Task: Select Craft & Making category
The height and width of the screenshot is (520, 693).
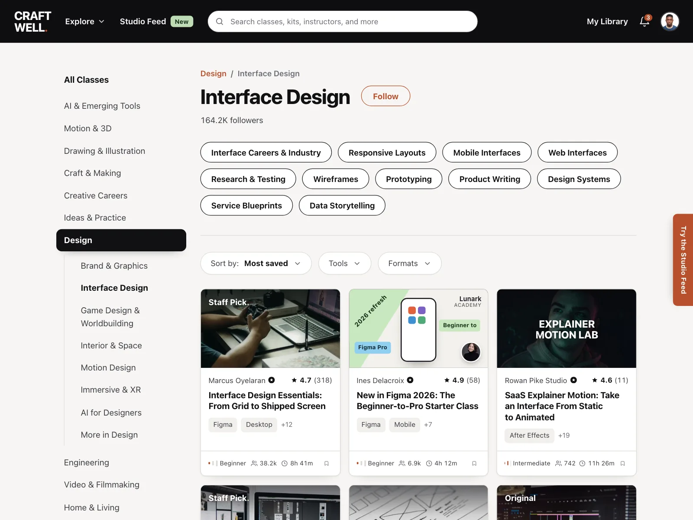Action: point(93,173)
